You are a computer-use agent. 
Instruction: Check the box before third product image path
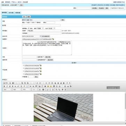point(24,71)
